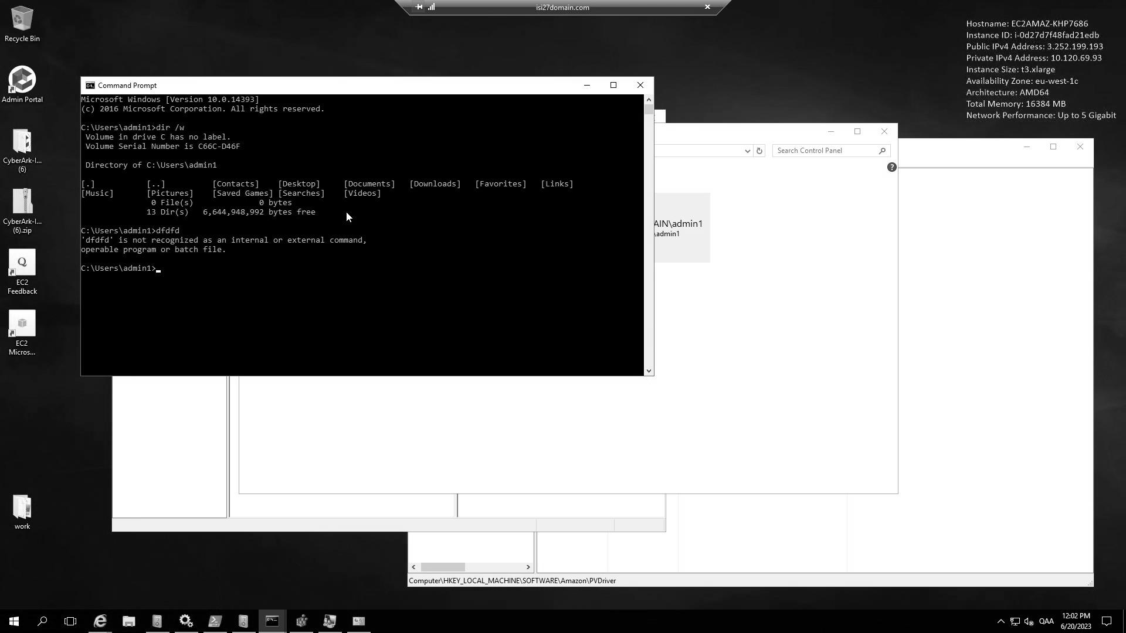Click Registry Editor horizontal scrollbar left arrow
The height and width of the screenshot is (633, 1126).
click(413, 567)
